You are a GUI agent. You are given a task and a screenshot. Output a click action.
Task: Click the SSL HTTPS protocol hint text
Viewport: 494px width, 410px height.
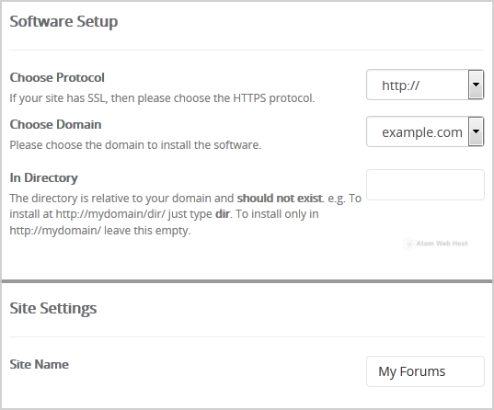pos(162,98)
